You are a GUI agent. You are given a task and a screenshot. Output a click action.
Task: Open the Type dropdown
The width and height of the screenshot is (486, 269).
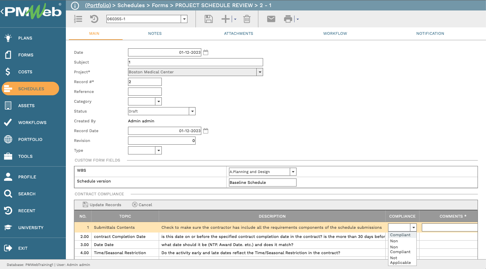point(158,150)
